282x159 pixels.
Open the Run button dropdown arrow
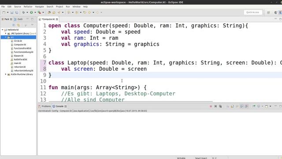(35, 12)
